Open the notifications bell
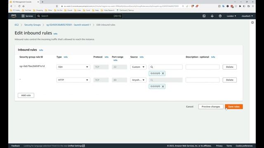Viewport: 264px width, 148px height. coord(212,16)
